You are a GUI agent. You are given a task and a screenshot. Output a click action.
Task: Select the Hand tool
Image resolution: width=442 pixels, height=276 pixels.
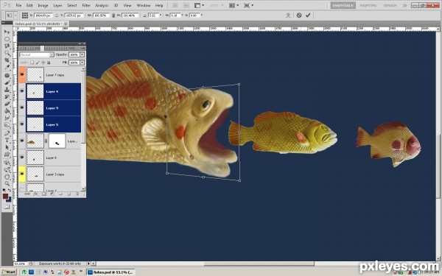point(7,177)
